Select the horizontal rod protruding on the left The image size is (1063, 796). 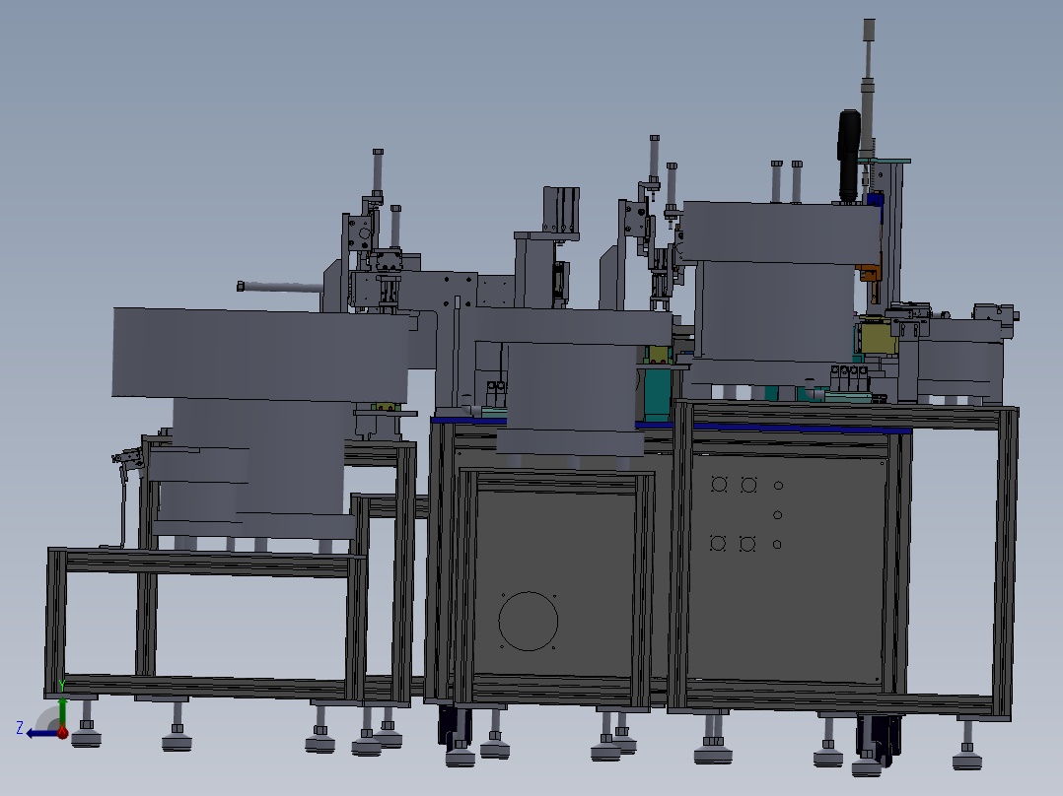pos(280,288)
